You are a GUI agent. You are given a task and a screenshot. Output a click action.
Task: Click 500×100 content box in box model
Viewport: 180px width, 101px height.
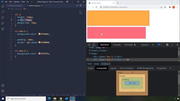pyautogui.click(x=132, y=83)
